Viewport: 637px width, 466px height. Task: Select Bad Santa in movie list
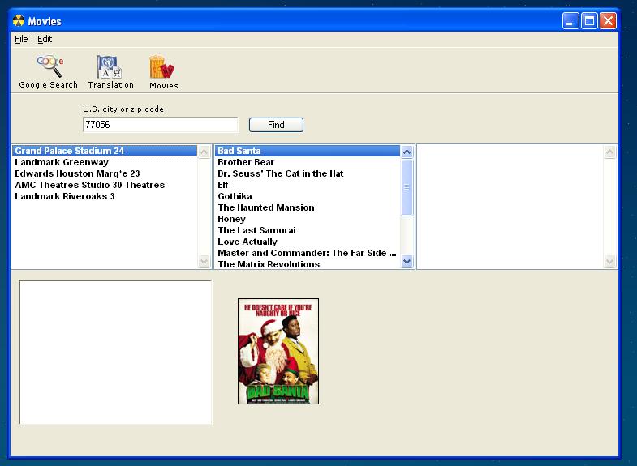pyautogui.click(x=308, y=151)
